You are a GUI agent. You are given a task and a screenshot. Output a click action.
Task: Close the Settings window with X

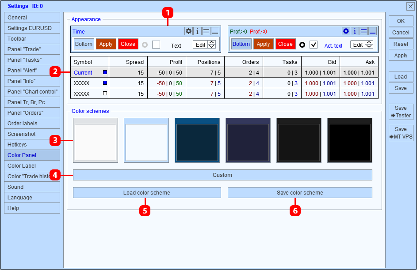(411, 6)
